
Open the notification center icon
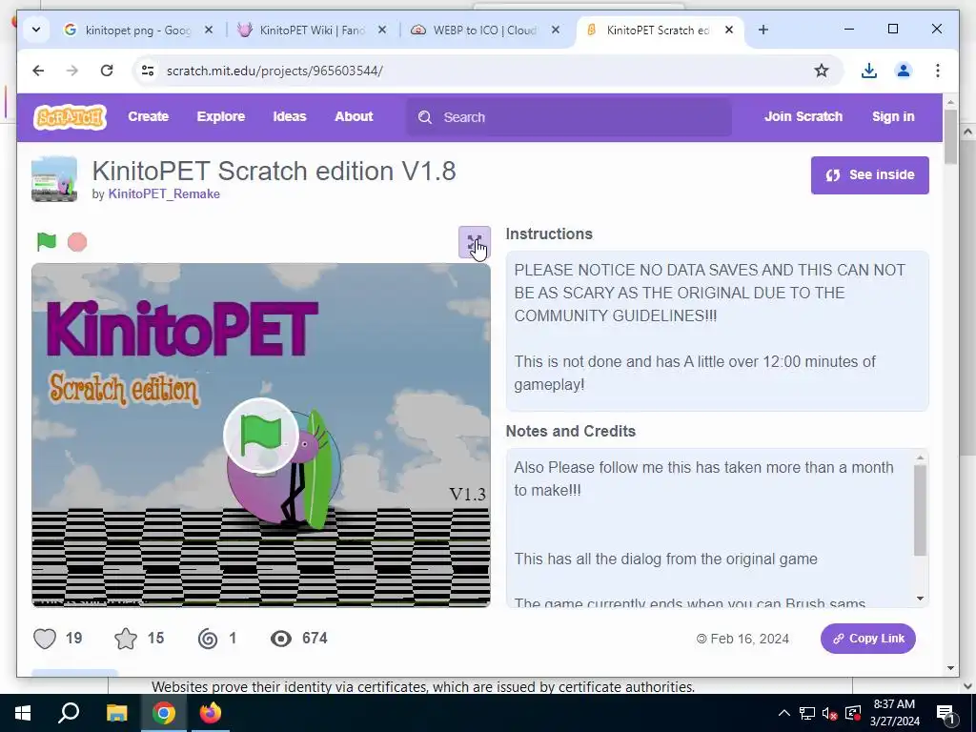945,713
